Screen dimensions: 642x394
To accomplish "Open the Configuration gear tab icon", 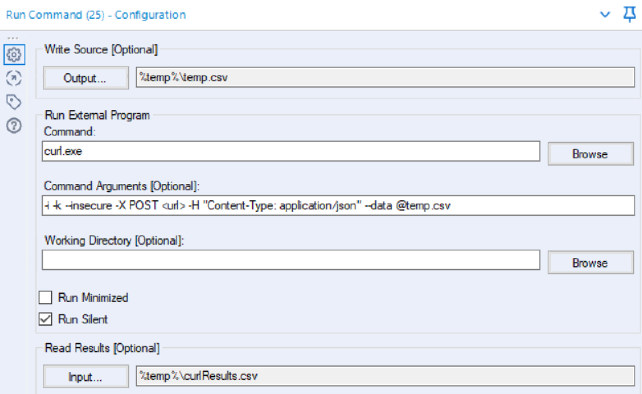I will [14, 55].
